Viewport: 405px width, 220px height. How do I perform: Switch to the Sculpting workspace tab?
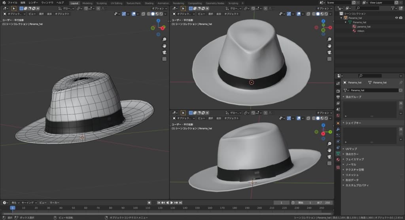coord(101,3)
